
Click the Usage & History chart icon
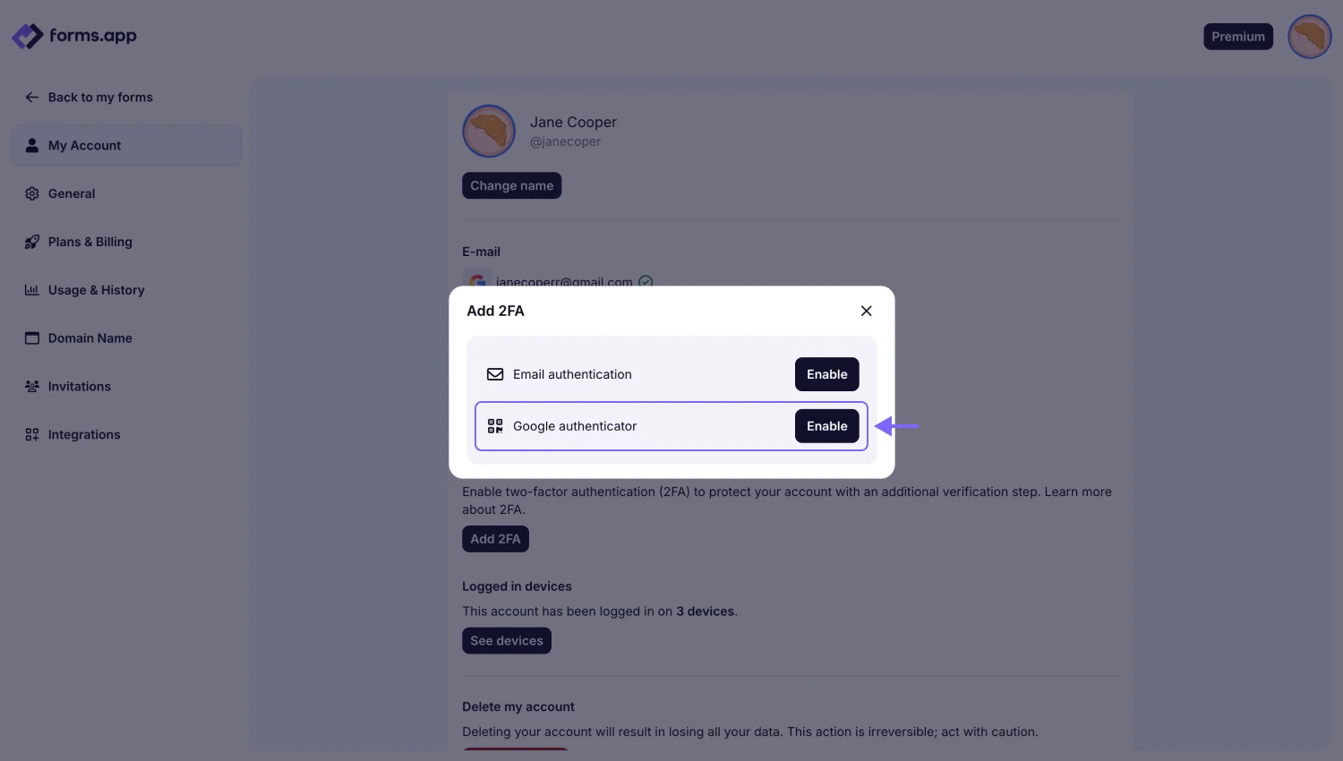[x=31, y=290]
